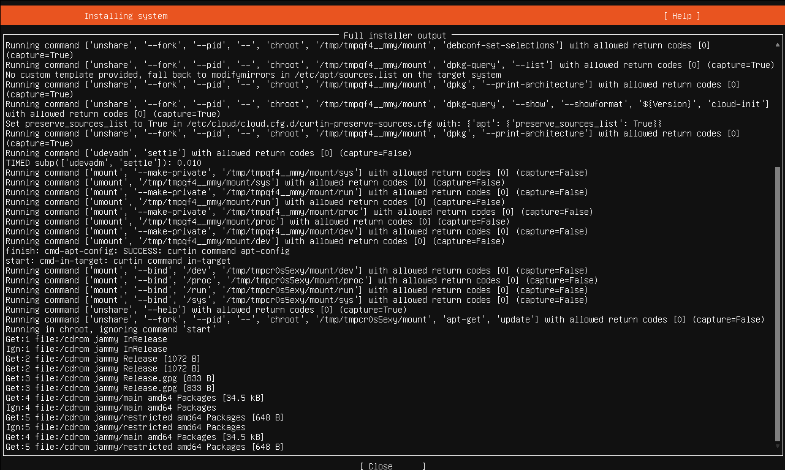
Task: Click the 'TIMED subp' udevadm settle line
Action: pyautogui.click(x=103, y=163)
